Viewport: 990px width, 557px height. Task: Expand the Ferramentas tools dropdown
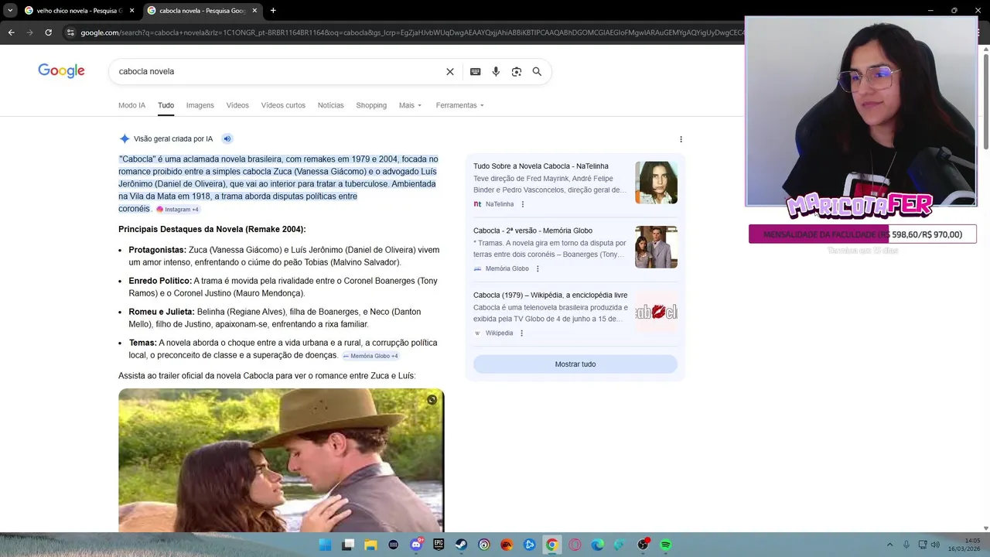(459, 105)
